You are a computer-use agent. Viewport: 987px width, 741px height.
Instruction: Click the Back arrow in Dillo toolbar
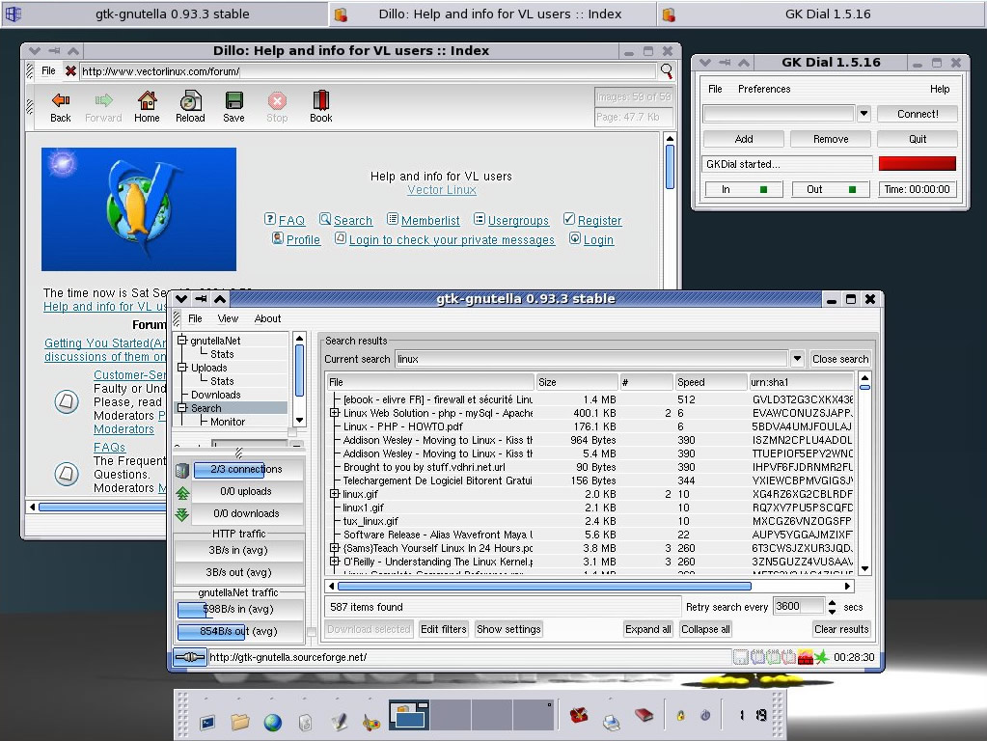click(x=61, y=105)
